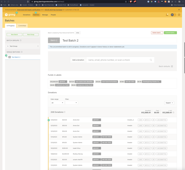The image size is (185, 170).
Task: Click the browser address bar
Action: tap(78, 2)
